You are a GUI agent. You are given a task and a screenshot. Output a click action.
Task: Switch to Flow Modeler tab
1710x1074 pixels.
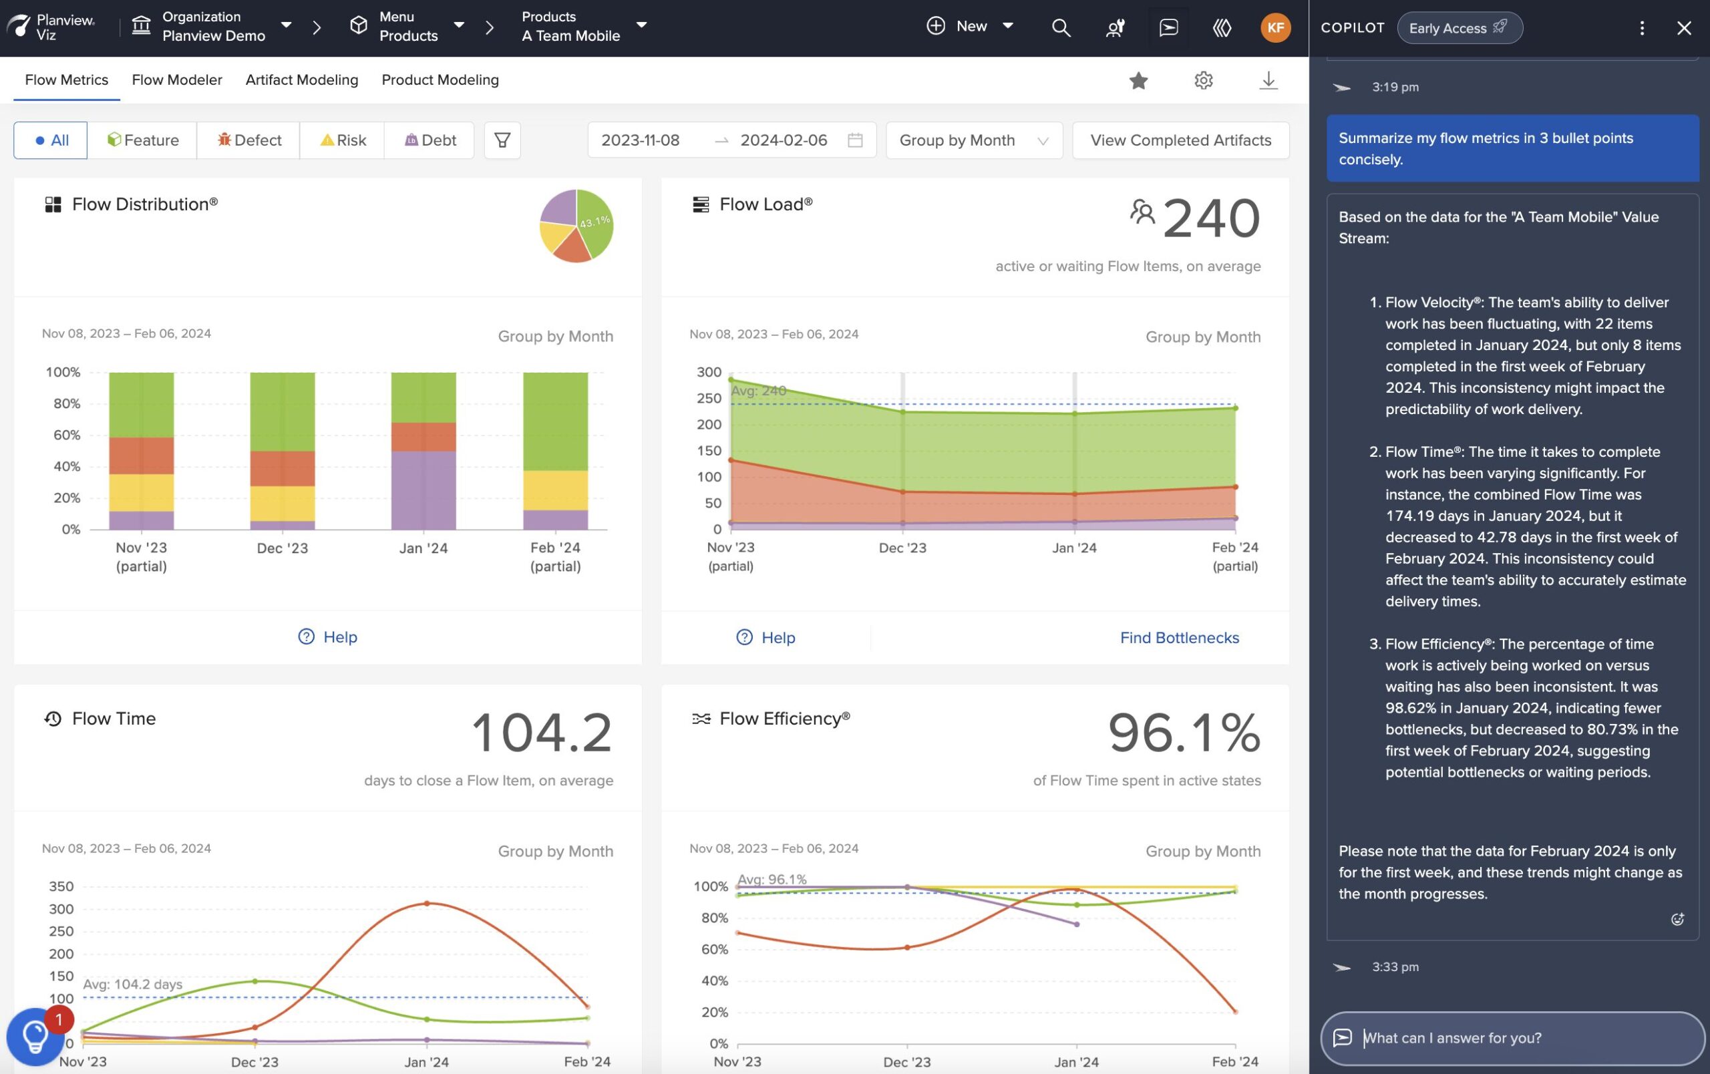tap(177, 80)
